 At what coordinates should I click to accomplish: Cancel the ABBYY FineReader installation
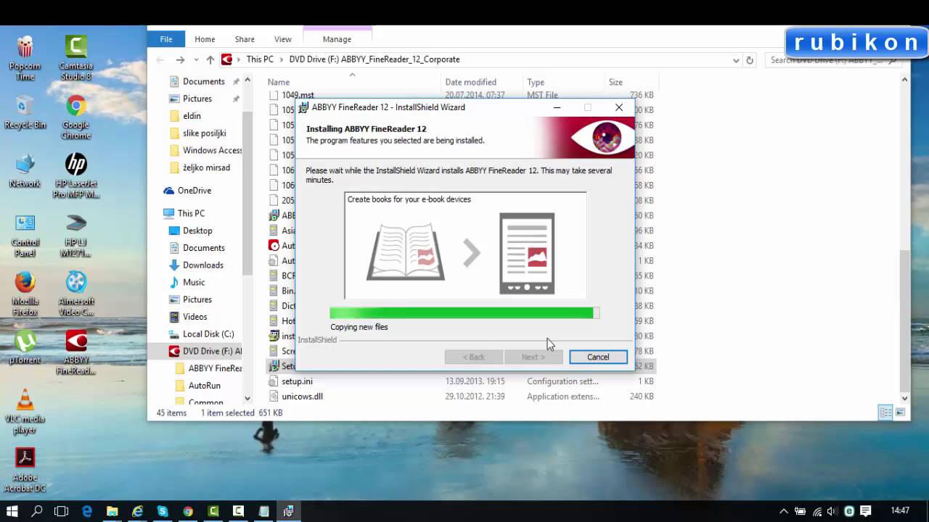[x=598, y=357]
